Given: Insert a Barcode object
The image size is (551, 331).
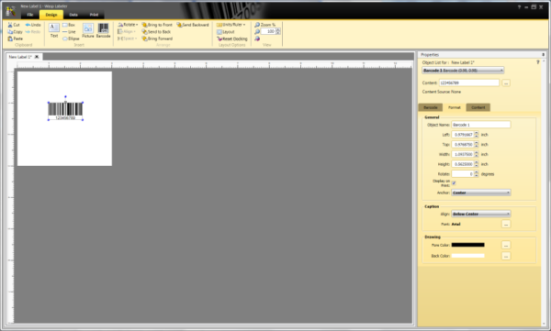Looking at the screenshot, I should pyautogui.click(x=103, y=30).
